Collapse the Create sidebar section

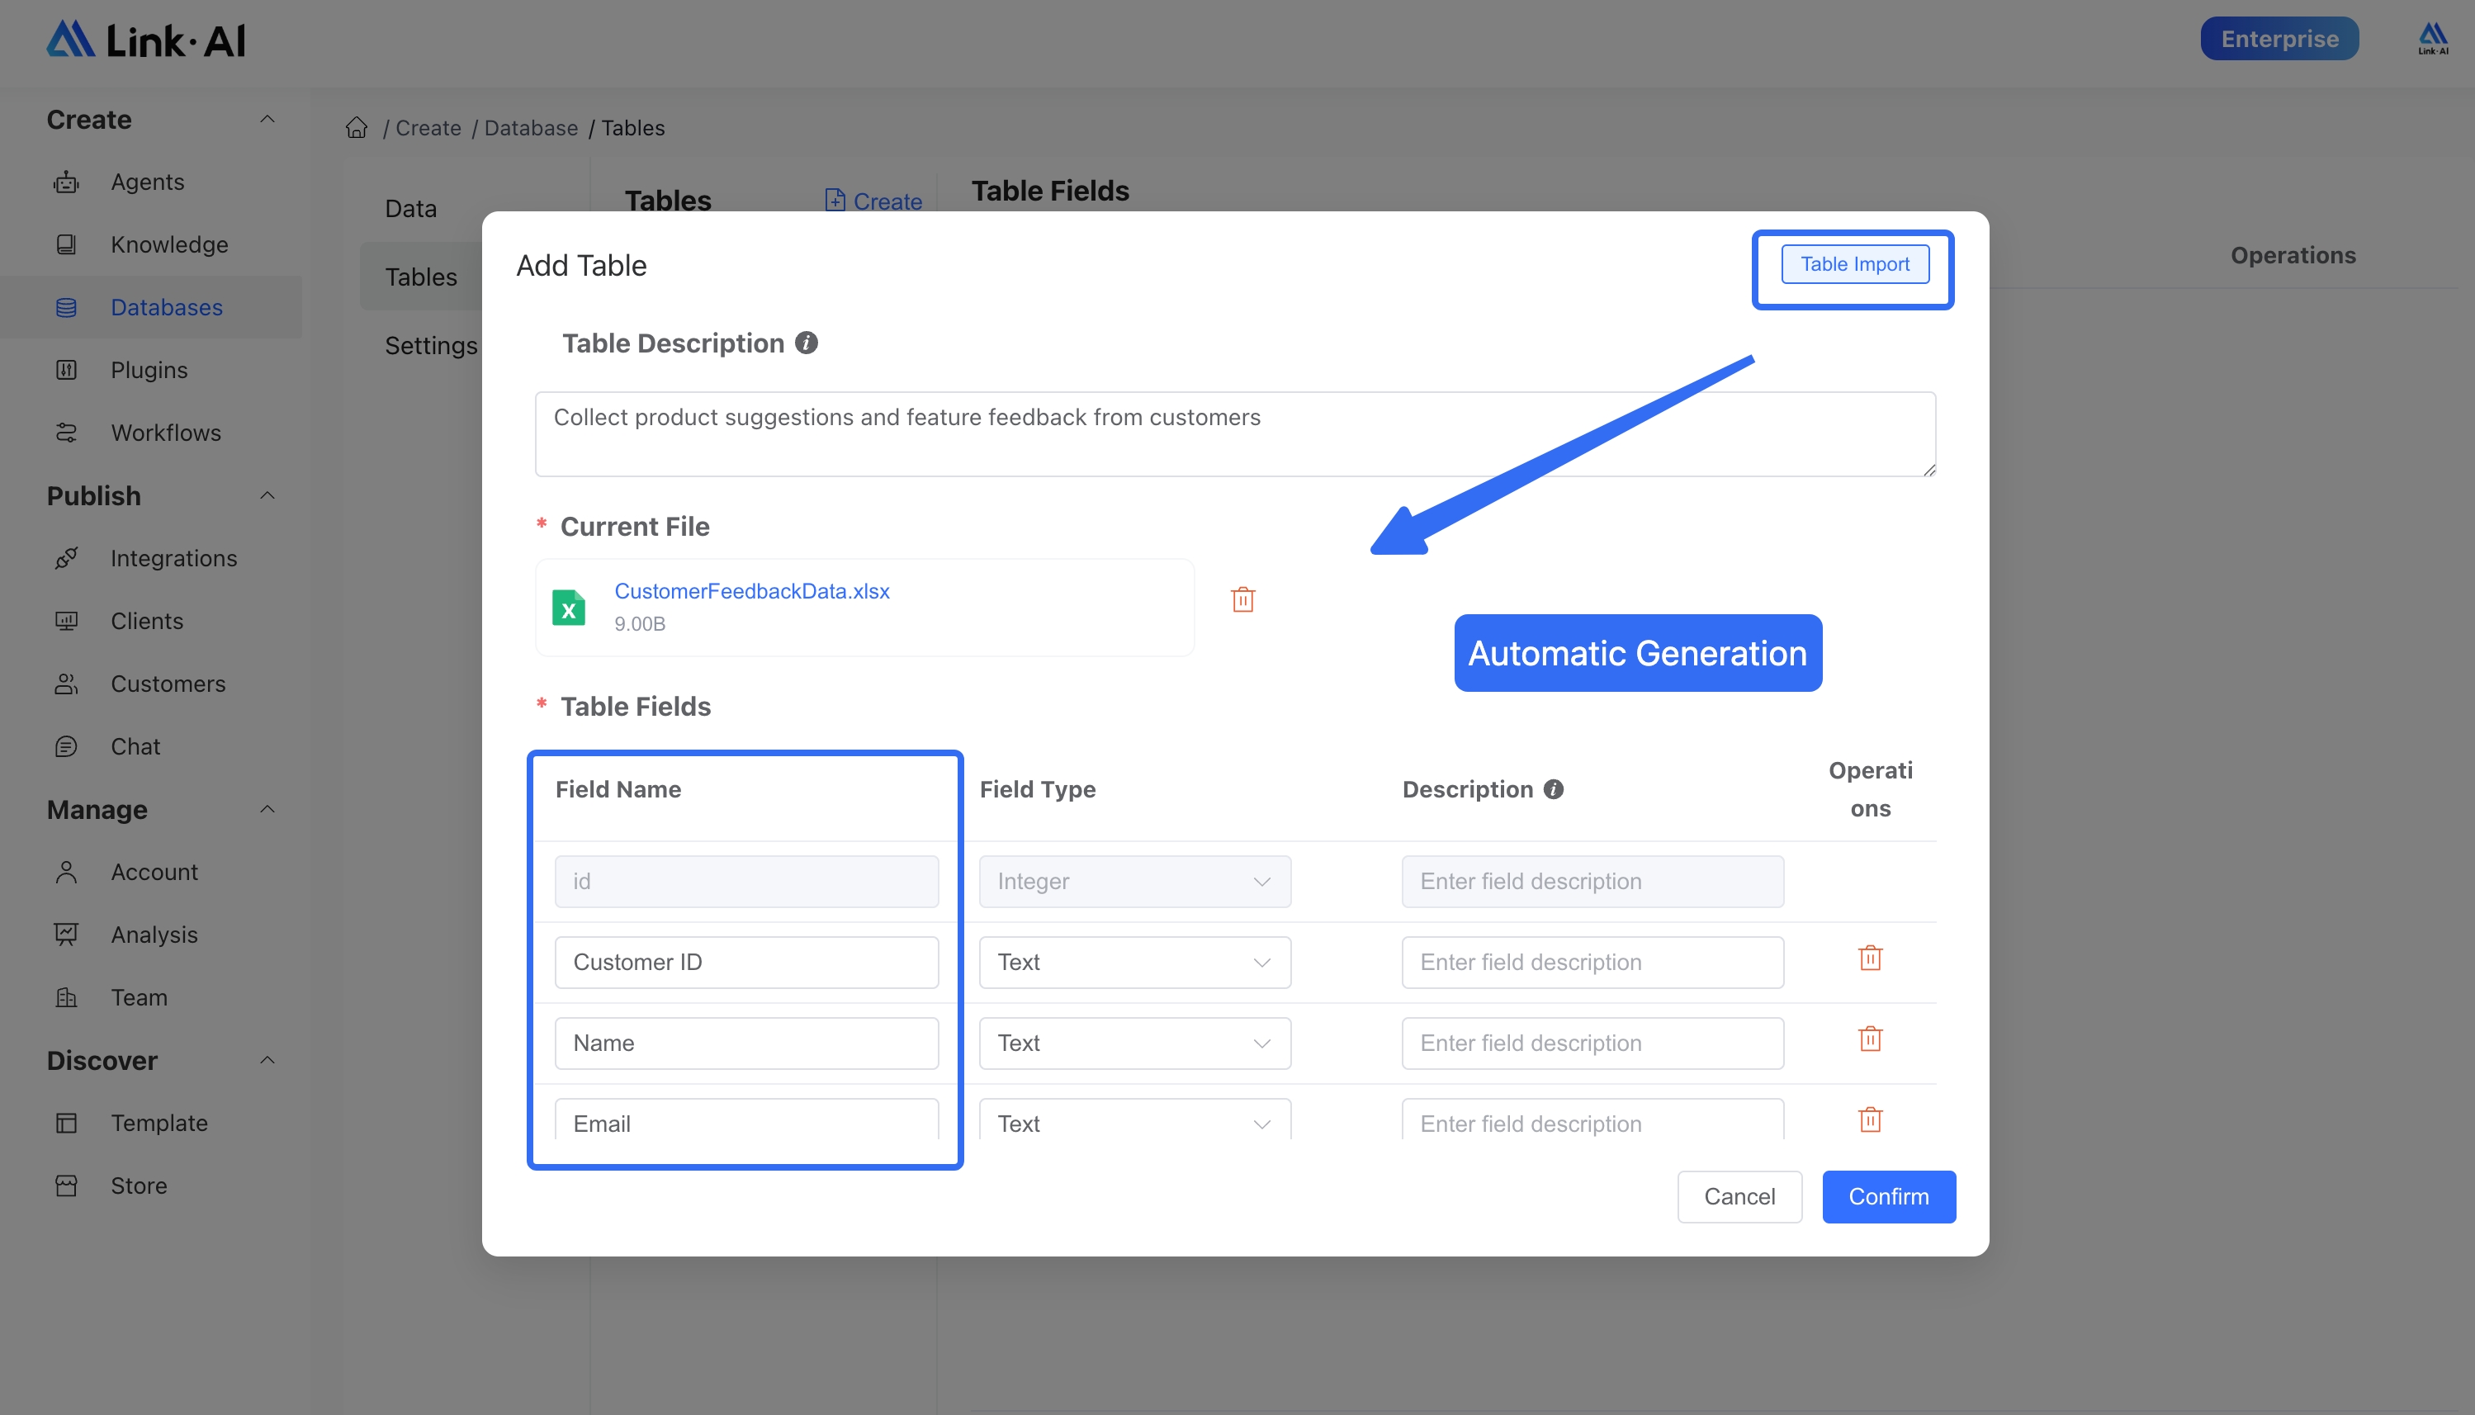267,119
